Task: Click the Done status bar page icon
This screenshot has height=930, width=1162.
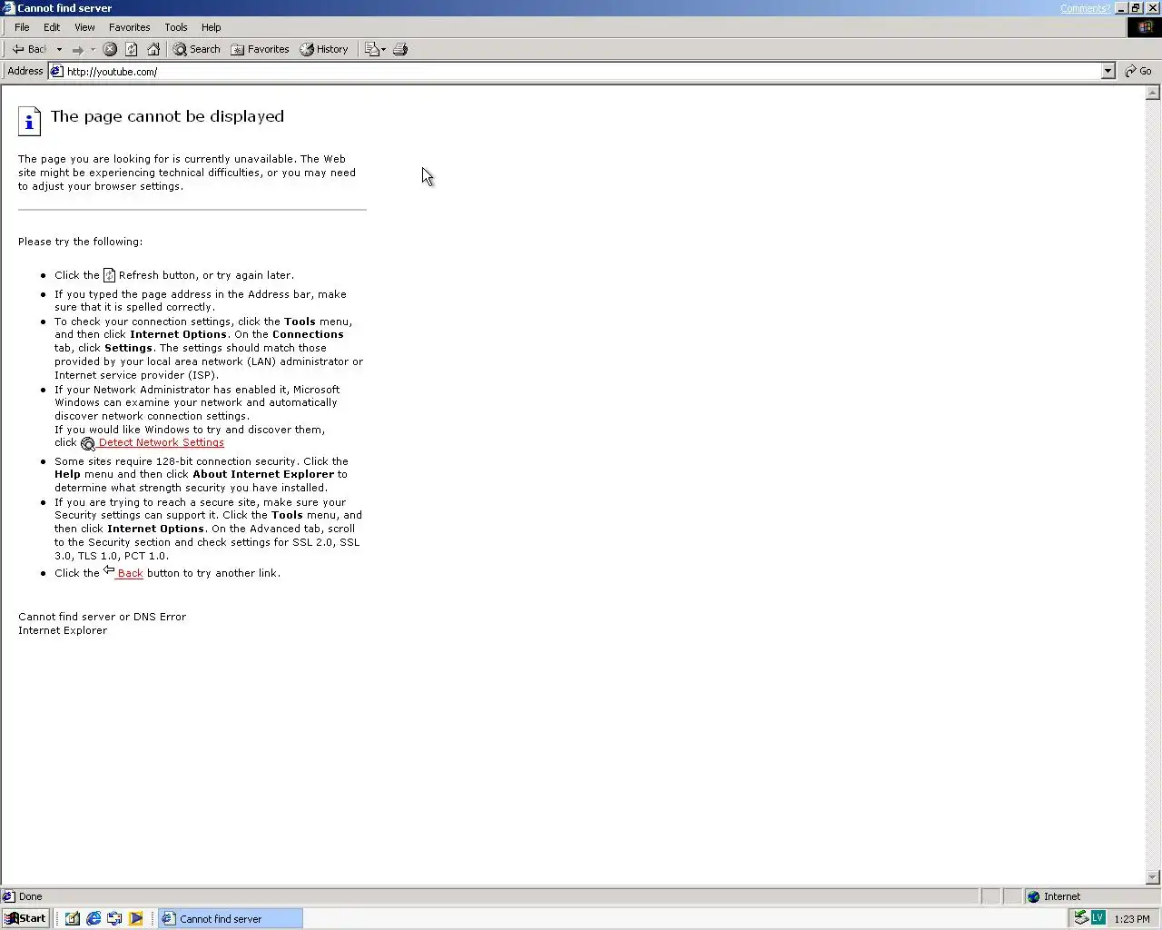Action: [x=8, y=897]
